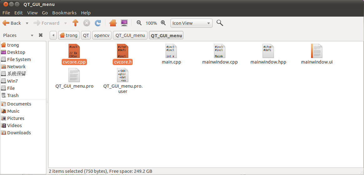This screenshot has width=364, height=175.
Task: Reset zoom via the 100% label
Action: 151,23
